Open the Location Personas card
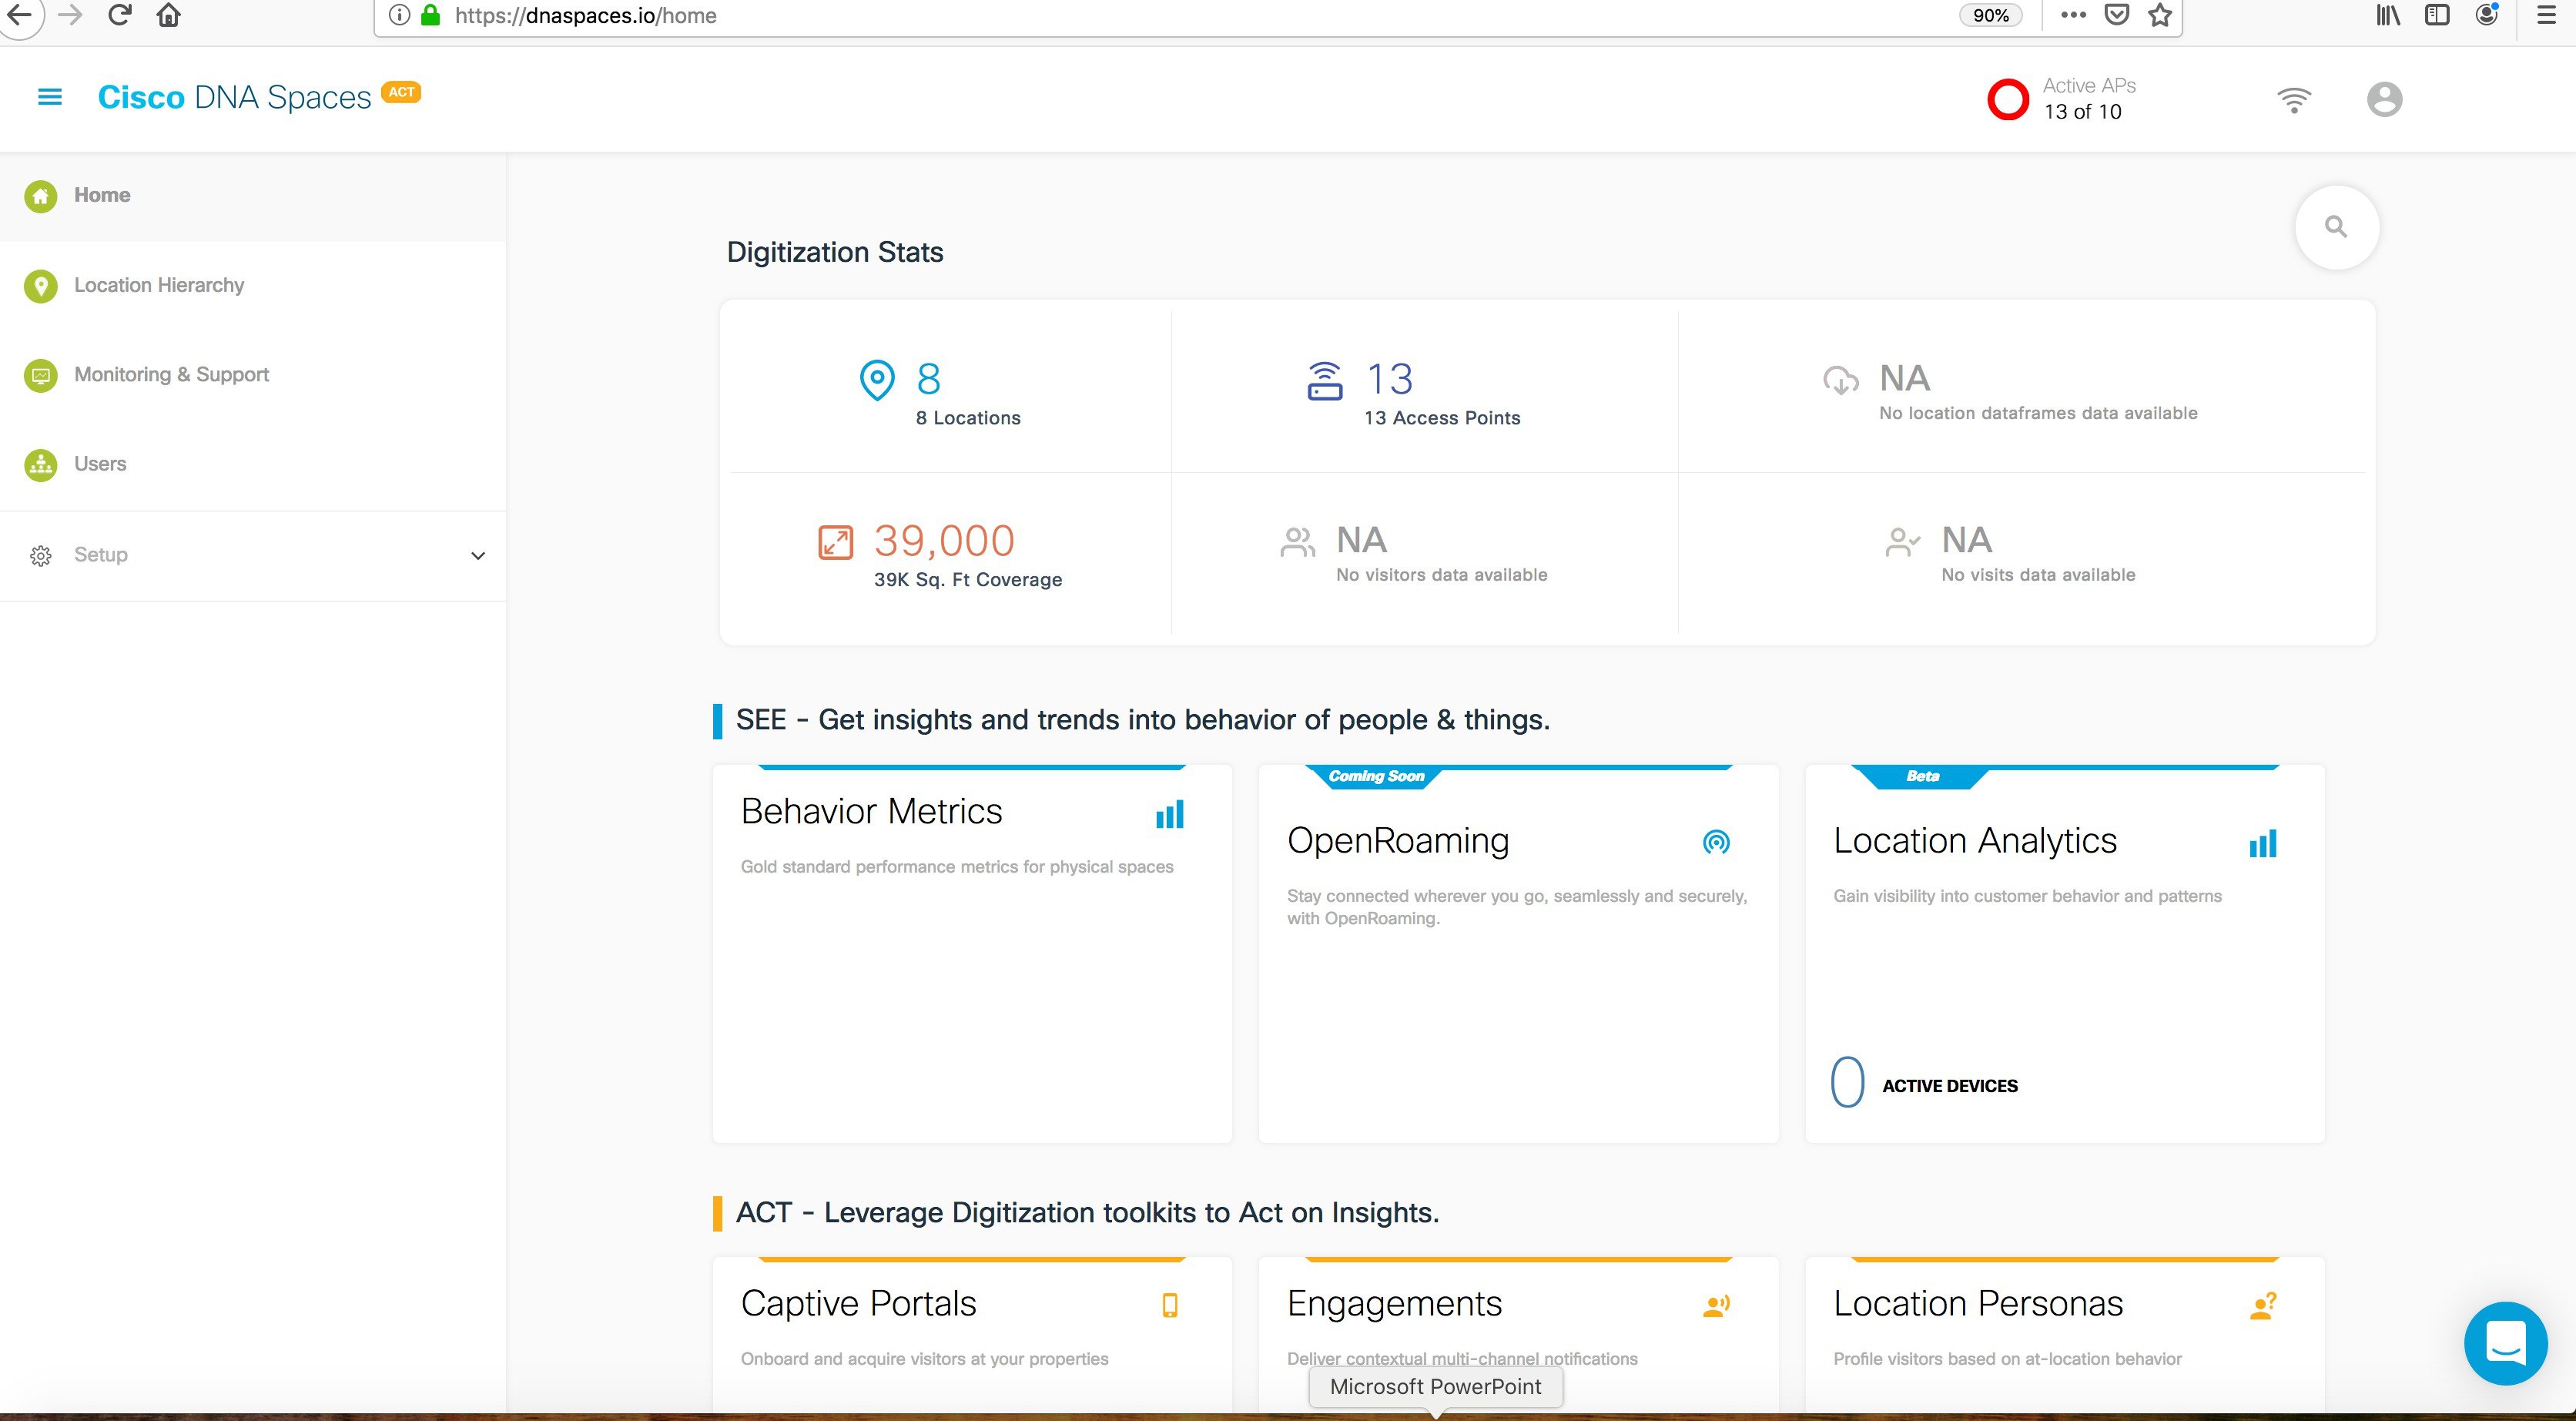 [x=2064, y=1334]
